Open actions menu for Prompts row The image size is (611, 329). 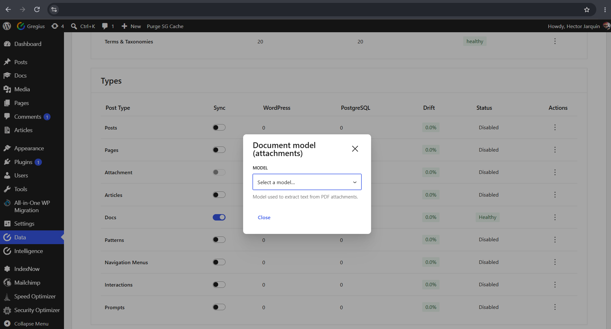[555, 307]
